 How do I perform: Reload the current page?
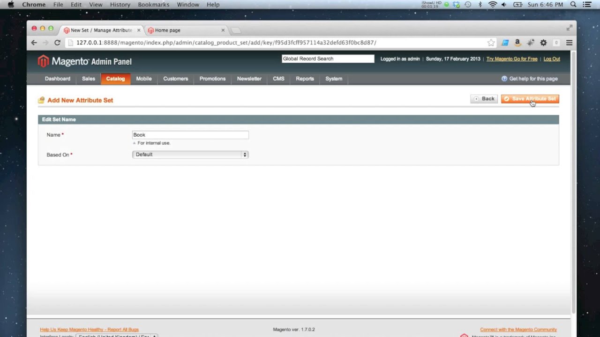(57, 43)
